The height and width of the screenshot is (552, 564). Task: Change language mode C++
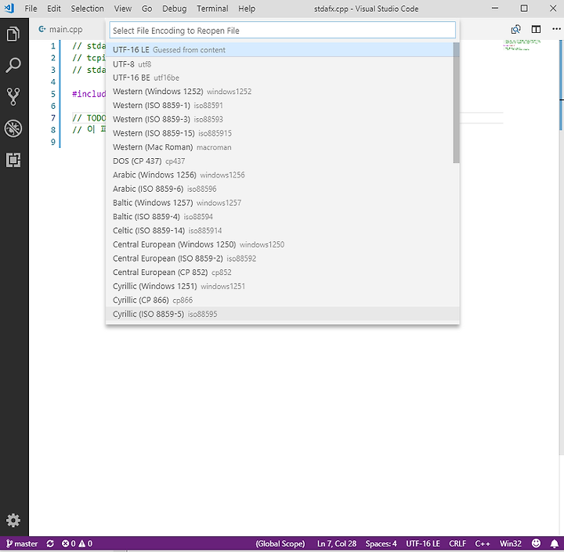coord(483,543)
